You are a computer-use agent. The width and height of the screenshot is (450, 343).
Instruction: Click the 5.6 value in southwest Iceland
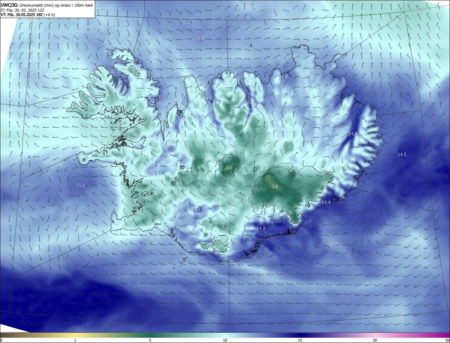(144, 203)
